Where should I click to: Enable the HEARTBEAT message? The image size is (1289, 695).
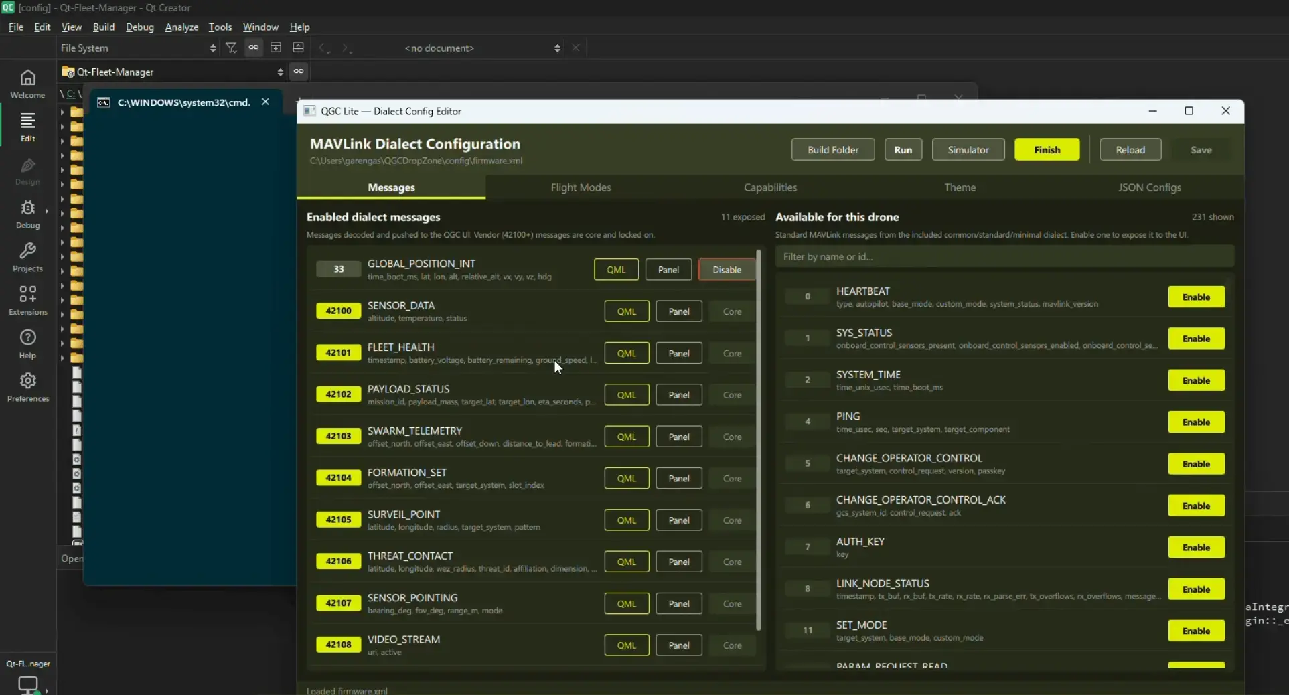coord(1196,297)
